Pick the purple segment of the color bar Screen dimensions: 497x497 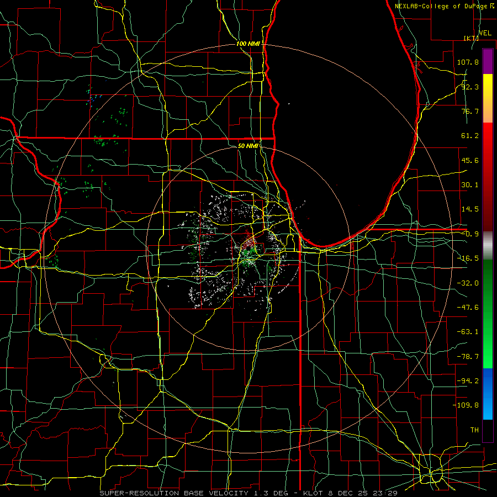[488, 62]
